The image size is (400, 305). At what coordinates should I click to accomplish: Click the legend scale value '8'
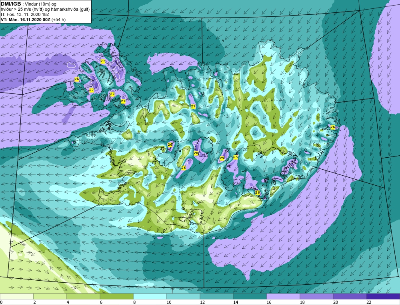[x=134, y=302]
